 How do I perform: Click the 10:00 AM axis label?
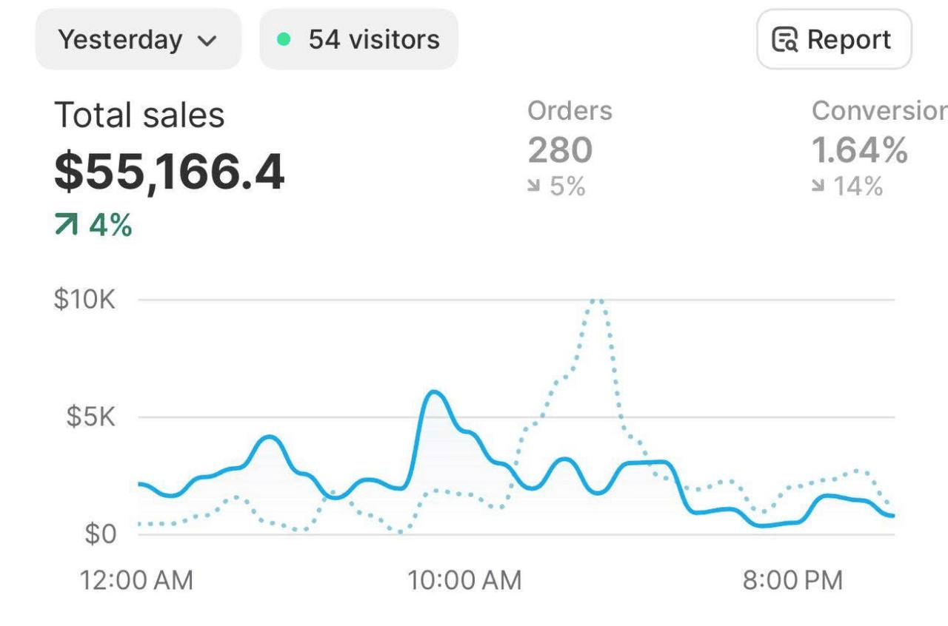[x=464, y=580]
